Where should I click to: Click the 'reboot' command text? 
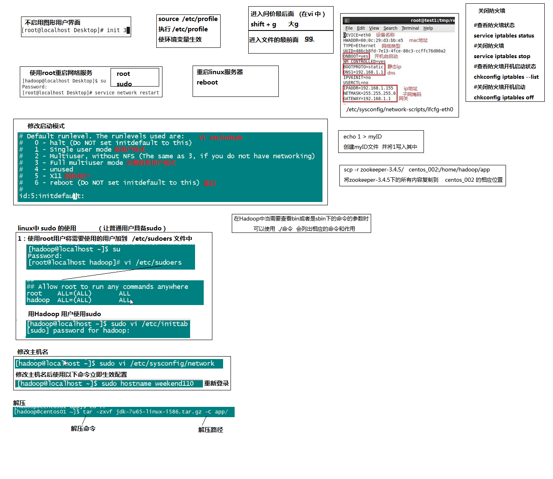click(x=207, y=82)
